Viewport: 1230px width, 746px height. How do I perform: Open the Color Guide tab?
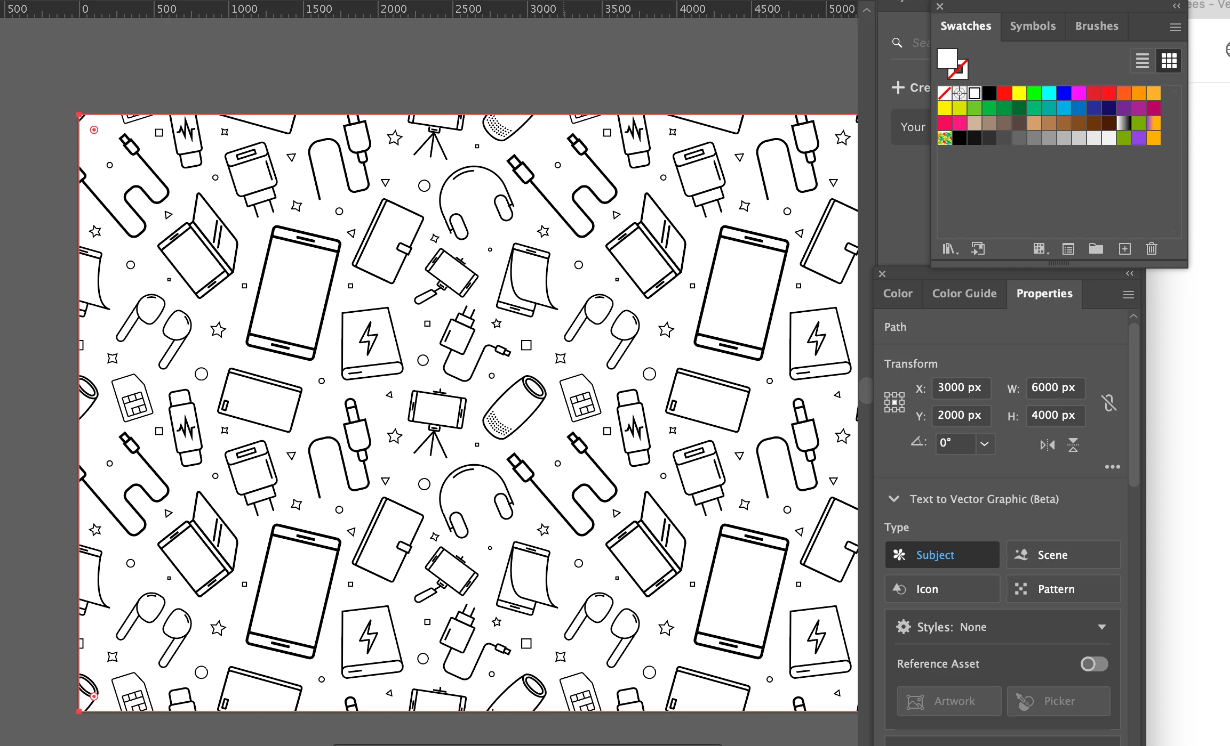point(964,294)
